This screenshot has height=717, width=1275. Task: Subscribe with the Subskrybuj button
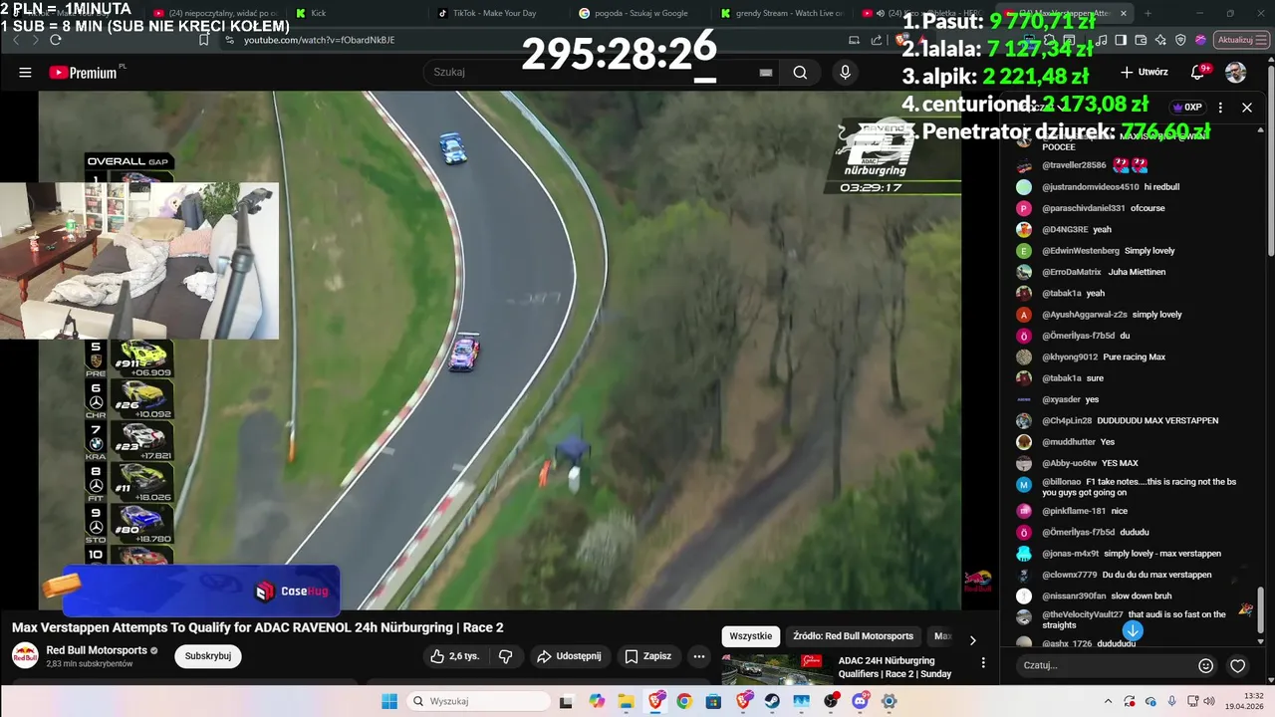208,656
